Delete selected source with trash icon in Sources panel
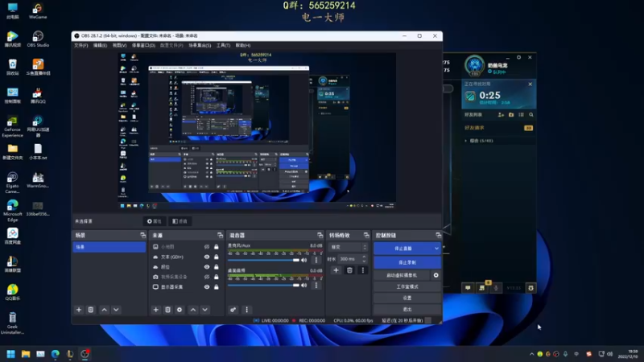 coord(167,310)
